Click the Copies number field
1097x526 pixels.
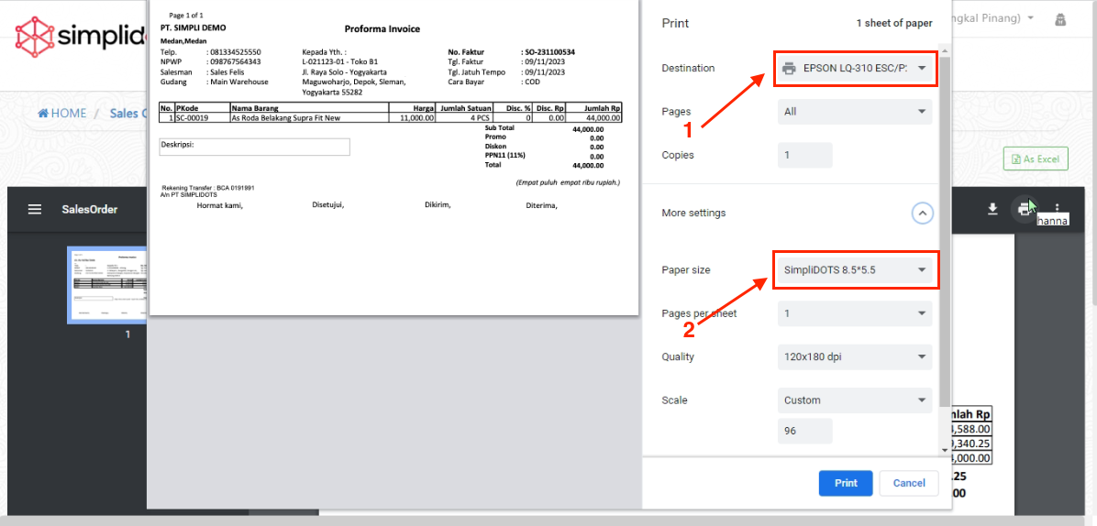804,155
